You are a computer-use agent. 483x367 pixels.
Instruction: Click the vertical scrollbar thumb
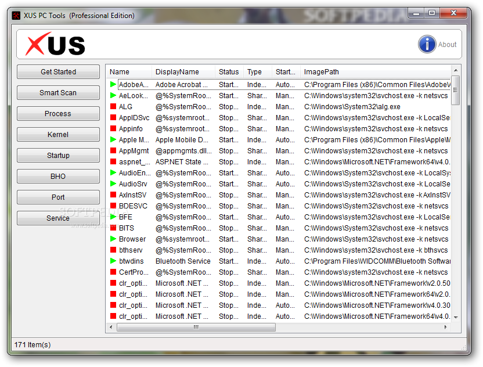tap(456, 90)
